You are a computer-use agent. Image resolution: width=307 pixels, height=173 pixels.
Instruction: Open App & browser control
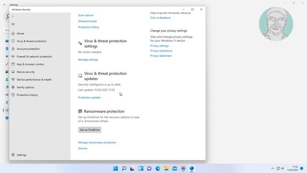tap(30, 64)
